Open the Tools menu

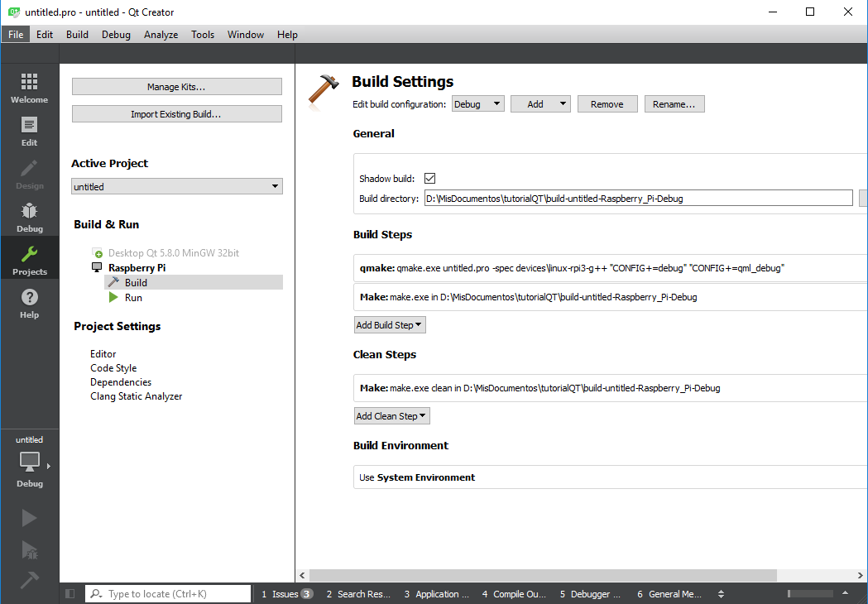203,34
